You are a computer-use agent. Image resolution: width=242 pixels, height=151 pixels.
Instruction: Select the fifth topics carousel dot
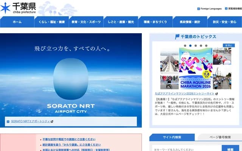pos(206,46)
